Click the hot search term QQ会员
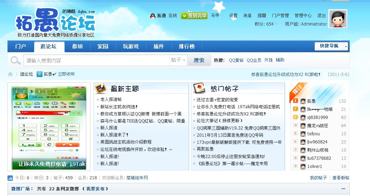The image size is (370, 196). (254, 60)
